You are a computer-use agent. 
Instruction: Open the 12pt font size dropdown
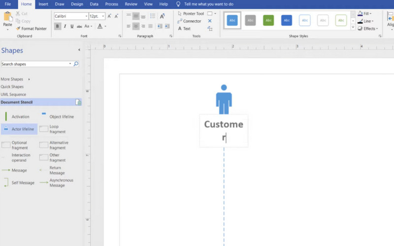click(x=103, y=16)
